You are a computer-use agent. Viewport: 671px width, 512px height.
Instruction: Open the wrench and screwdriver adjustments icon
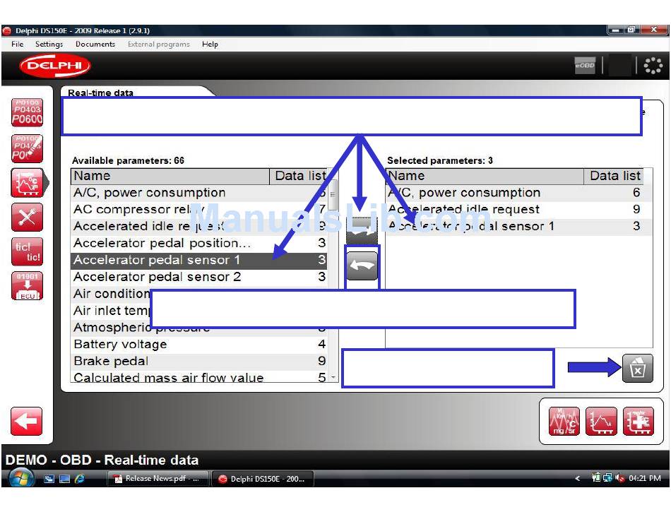coord(28,217)
